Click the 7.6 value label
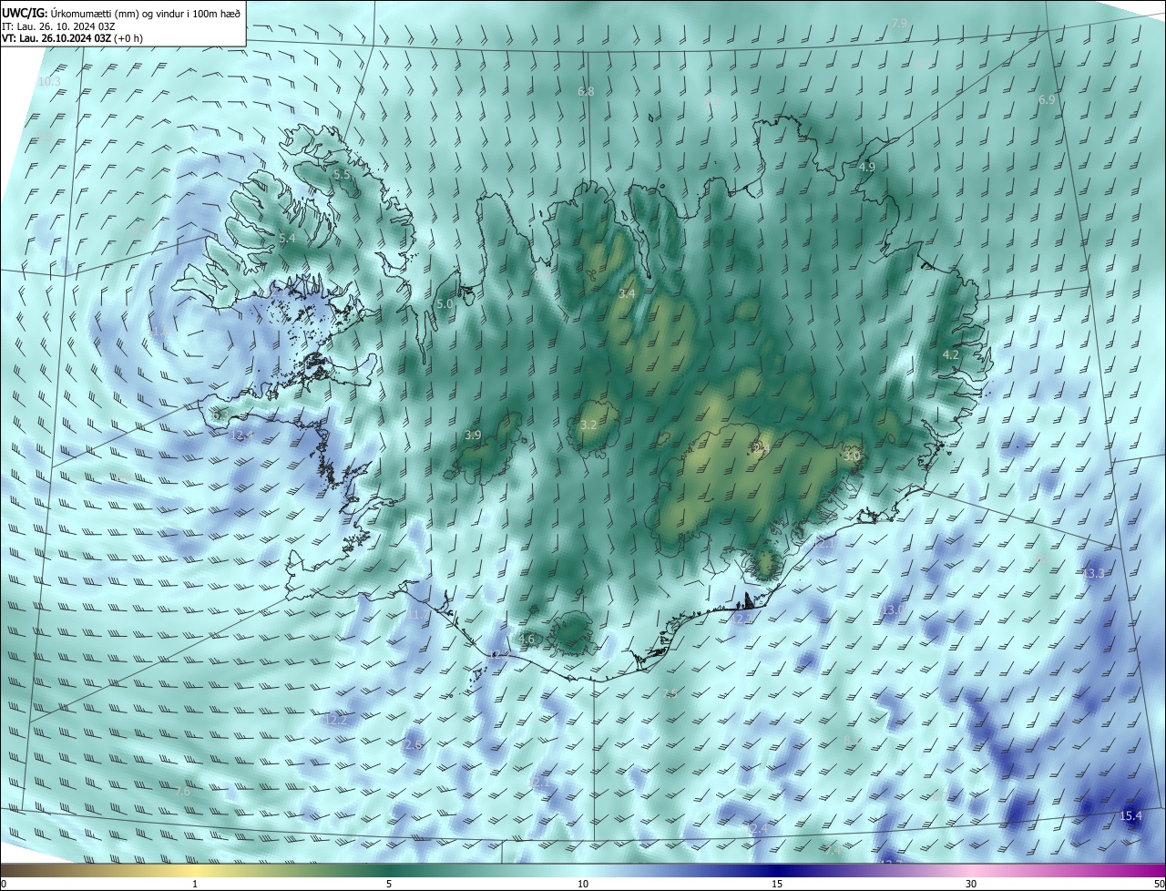1166x891 pixels. [182, 792]
